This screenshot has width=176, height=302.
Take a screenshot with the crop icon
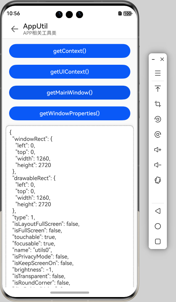point(158,104)
